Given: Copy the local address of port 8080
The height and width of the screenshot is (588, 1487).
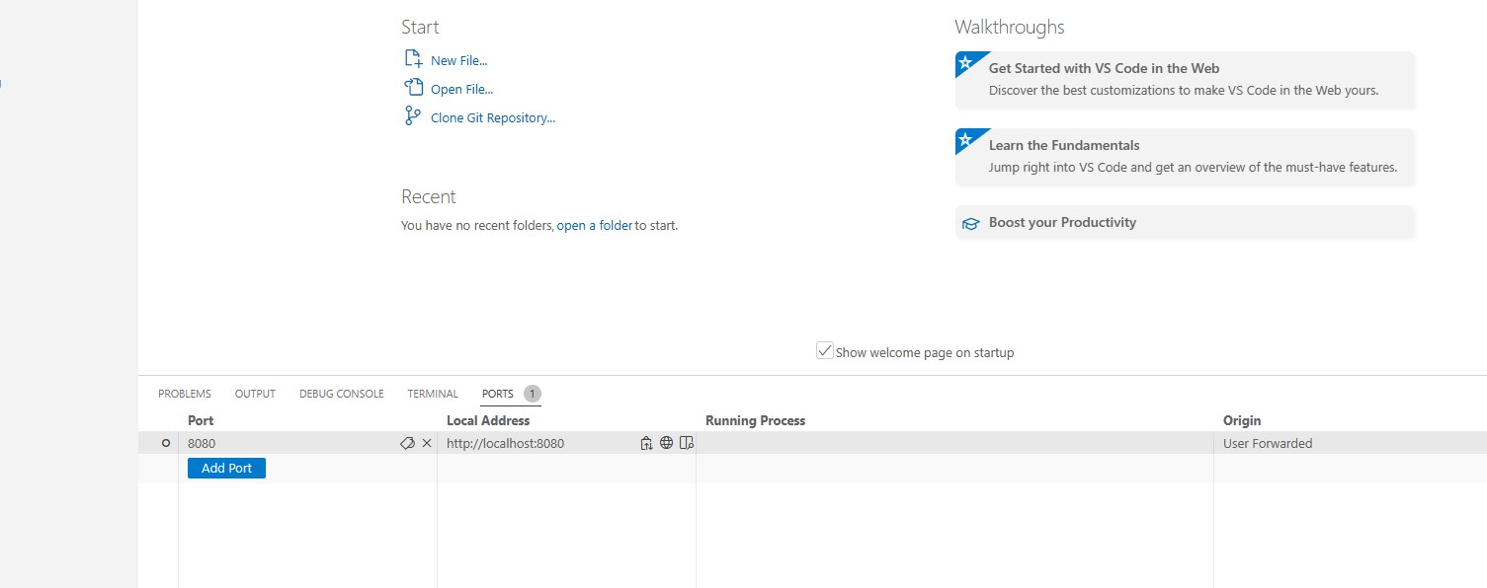Looking at the screenshot, I should tap(646, 444).
